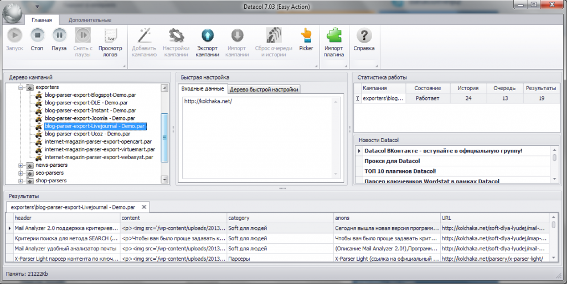Collapse the exporters tree folder
The image size is (567, 284).
pyautogui.click(x=21, y=87)
